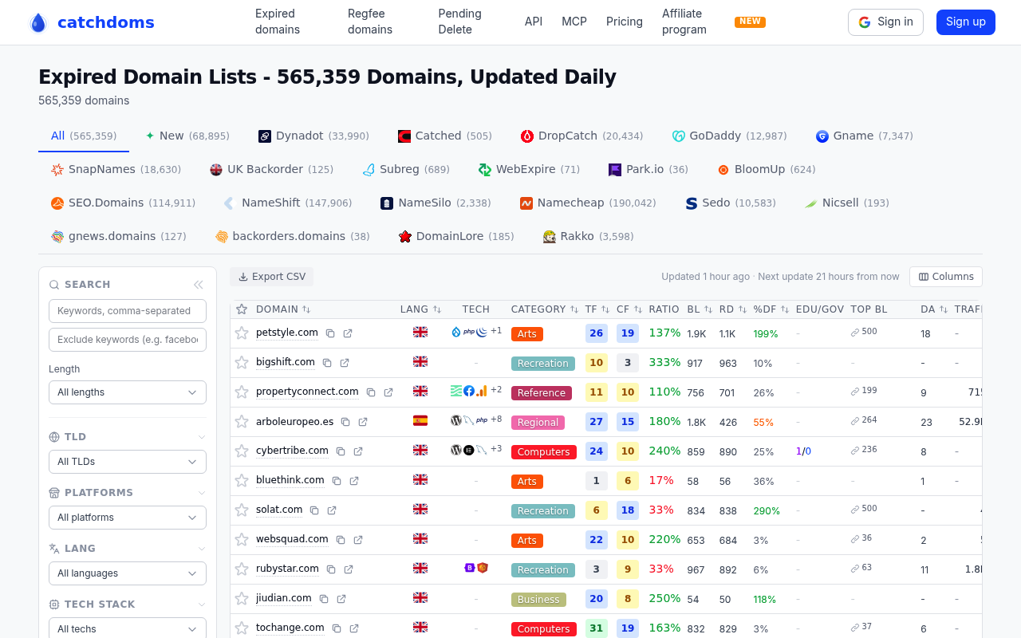Click the favorites star column header
Image resolution: width=1021 pixels, height=638 pixels.
click(242, 309)
